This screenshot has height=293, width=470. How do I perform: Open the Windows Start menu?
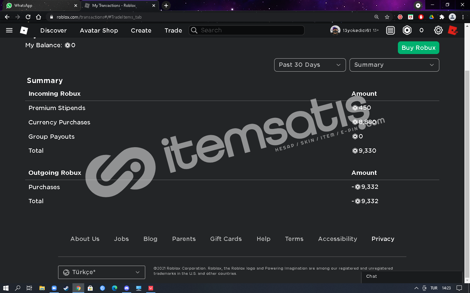6,288
